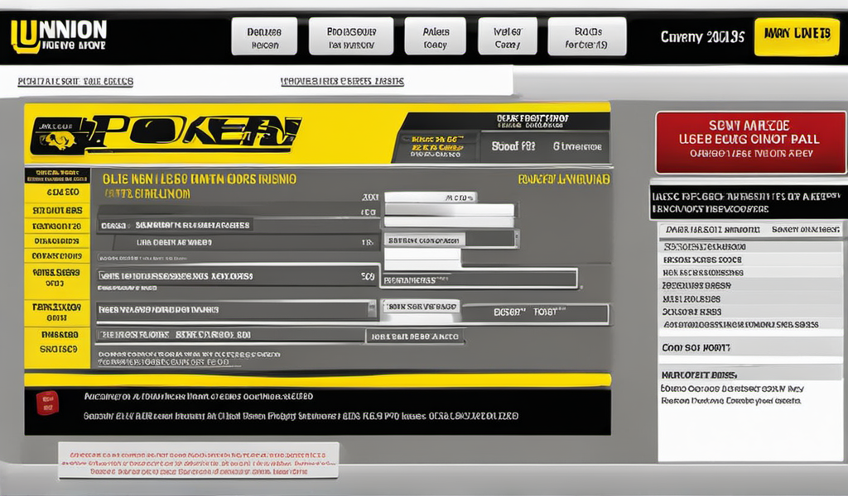Click the large red promotional button
The height and width of the screenshot is (496, 848).
[750, 142]
